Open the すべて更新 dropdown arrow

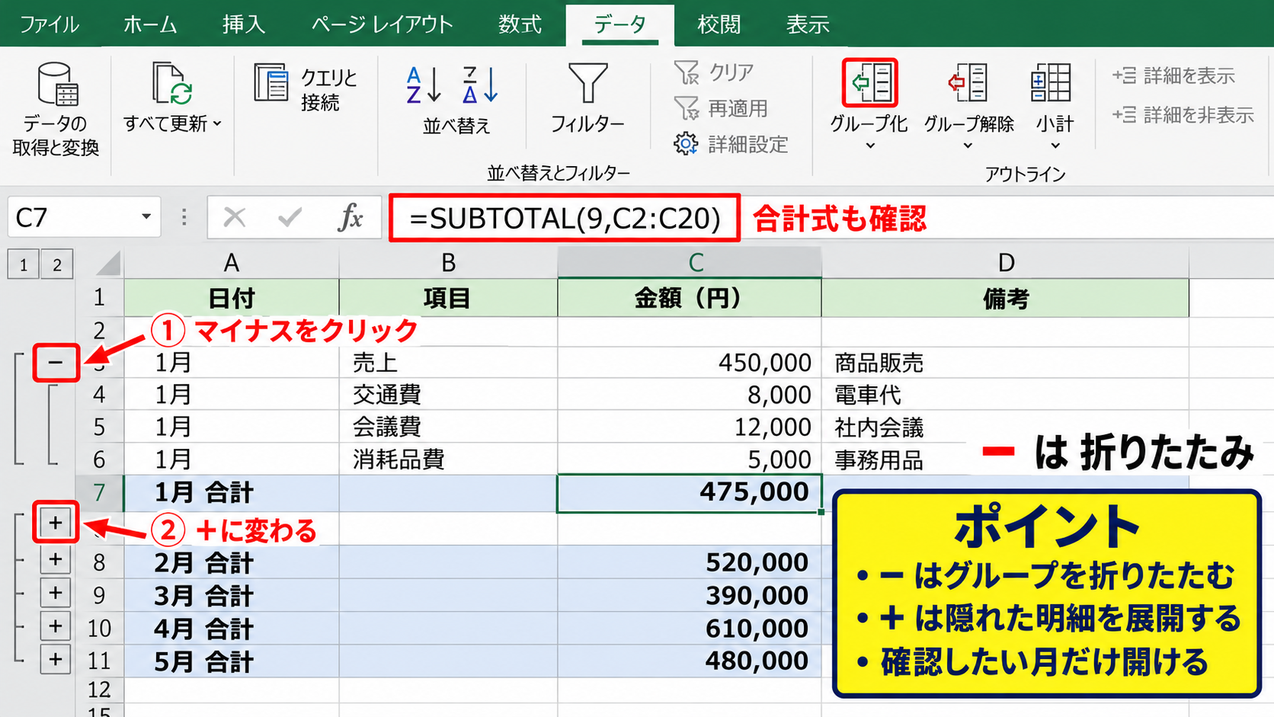click(x=218, y=123)
